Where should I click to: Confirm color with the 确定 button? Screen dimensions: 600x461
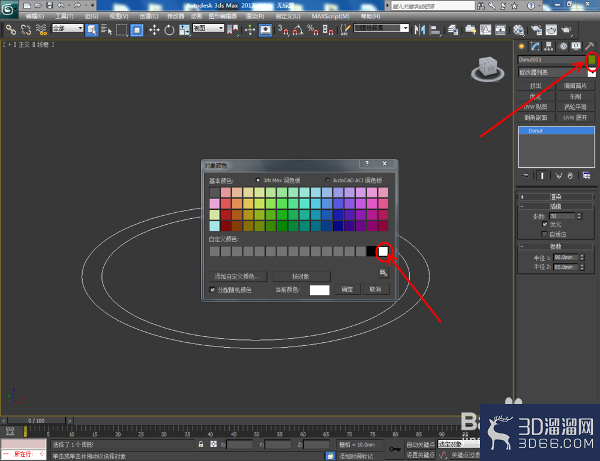347,290
